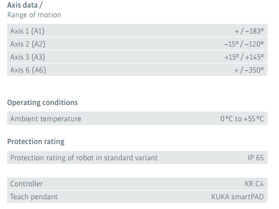Click Protection rating of robot in standard variant
This screenshot has width=279, height=209.
84,158
